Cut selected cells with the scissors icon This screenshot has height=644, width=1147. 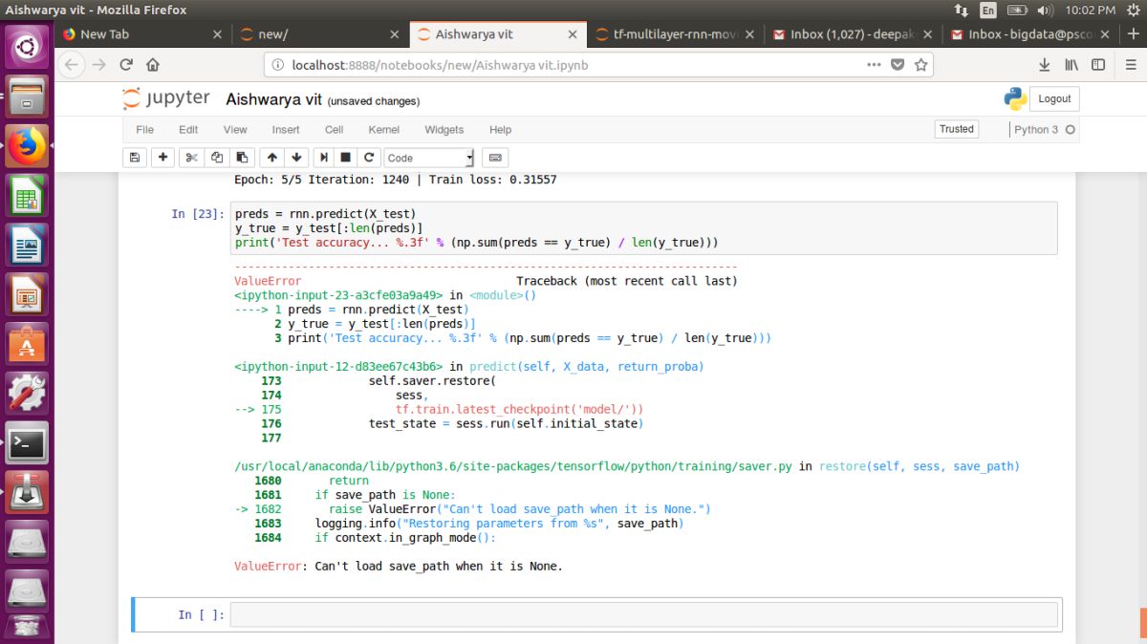[x=190, y=158]
